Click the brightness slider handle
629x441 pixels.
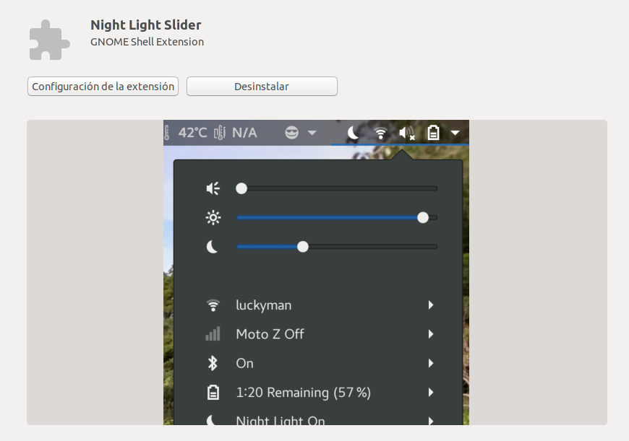tap(423, 217)
